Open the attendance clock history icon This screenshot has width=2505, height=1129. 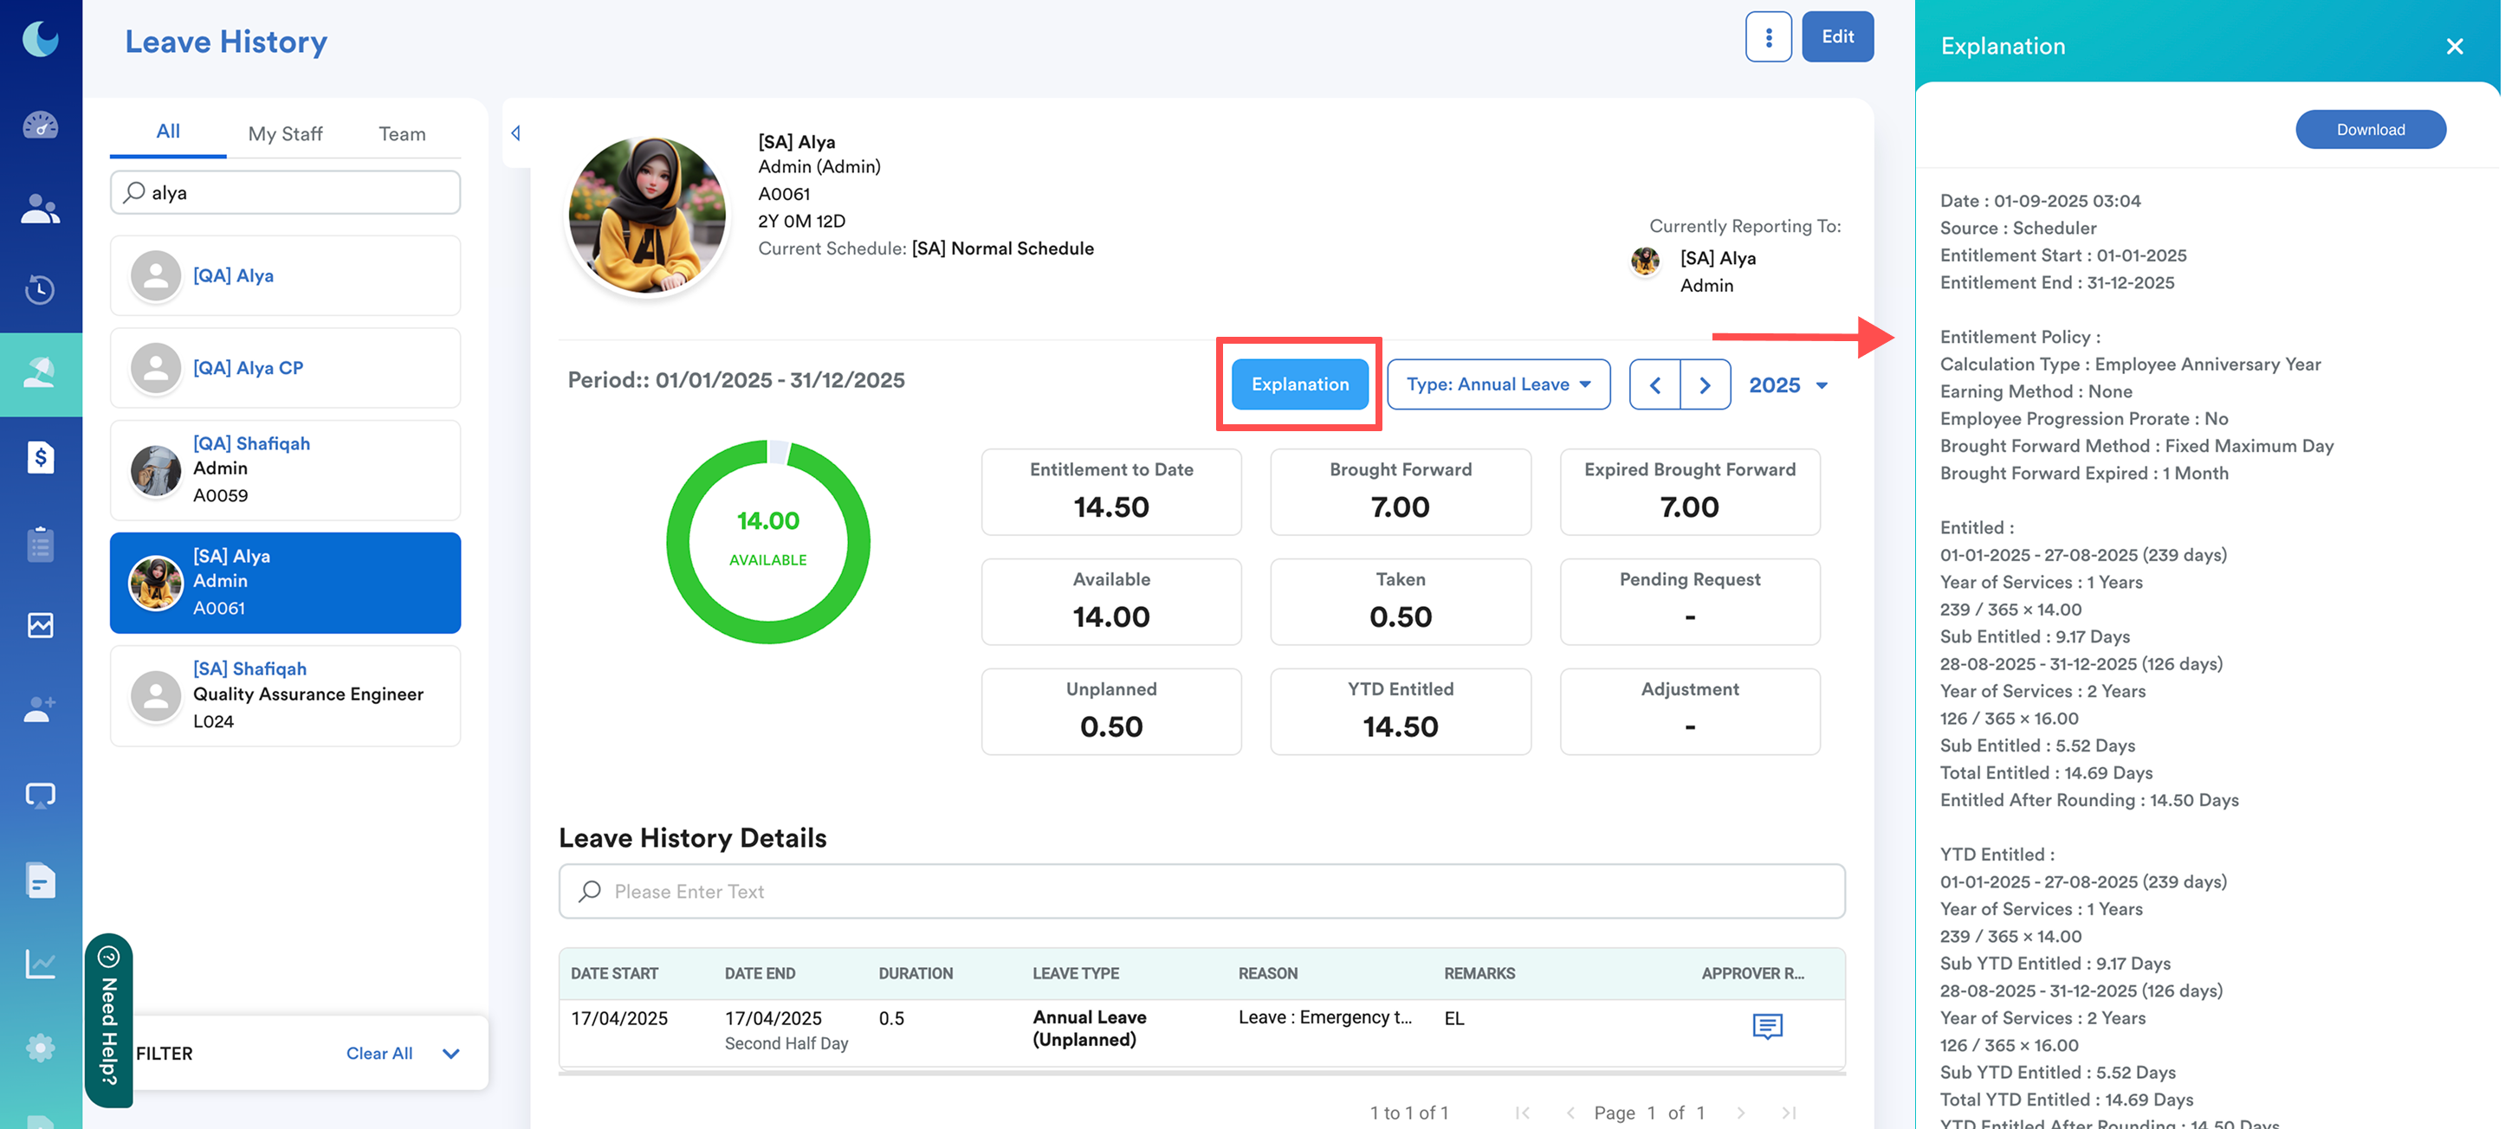pyautogui.click(x=40, y=289)
